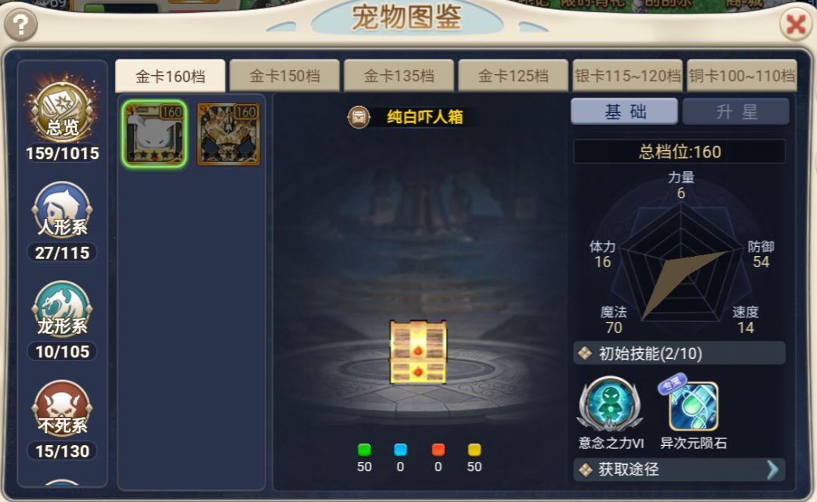Select the white box pet thumbnail

click(154, 133)
